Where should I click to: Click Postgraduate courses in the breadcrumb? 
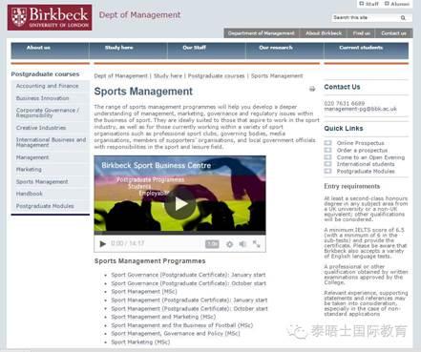pyautogui.click(x=216, y=76)
